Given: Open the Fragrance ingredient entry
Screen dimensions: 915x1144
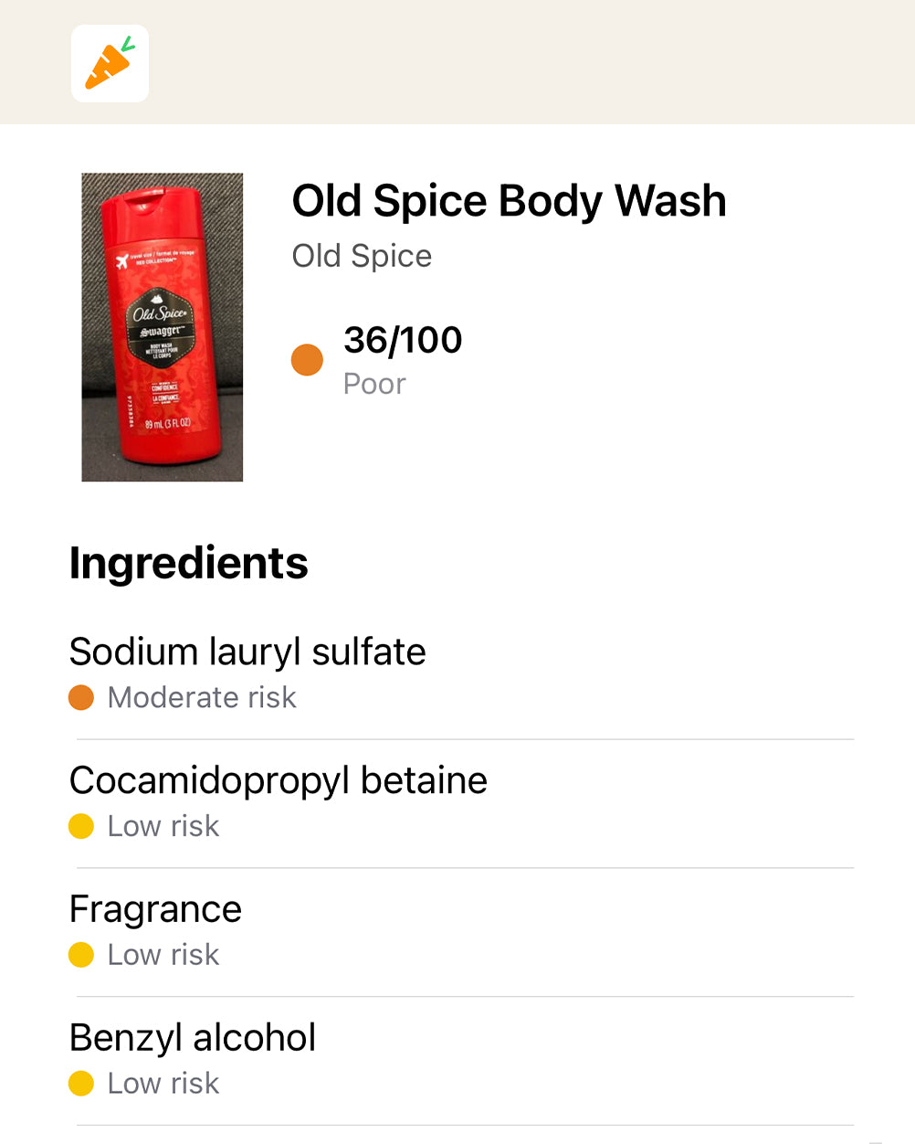Looking at the screenshot, I should point(156,910).
